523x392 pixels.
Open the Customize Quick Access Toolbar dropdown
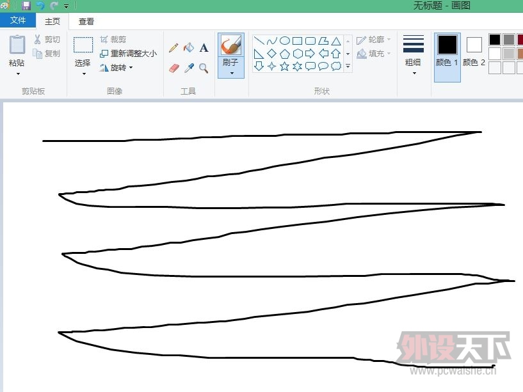pos(67,6)
